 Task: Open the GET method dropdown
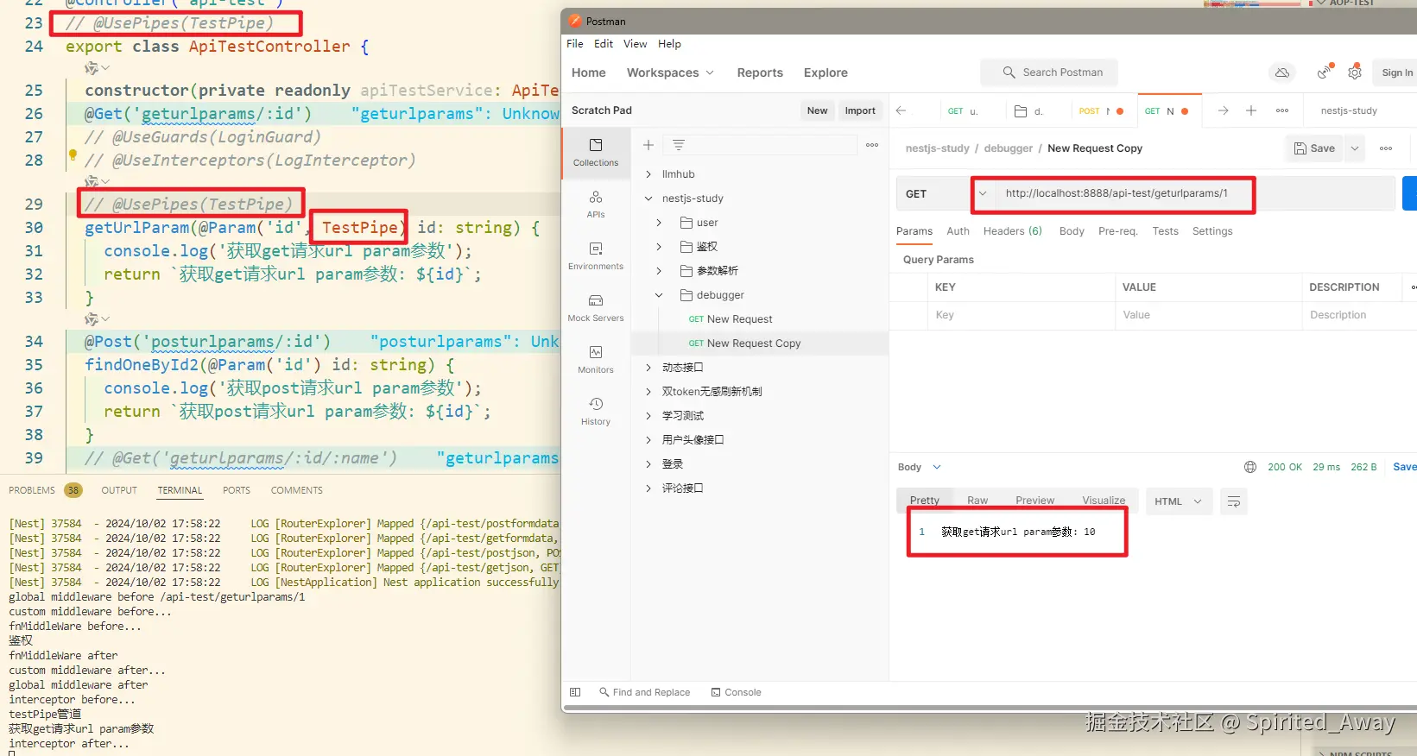click(932, 194)
